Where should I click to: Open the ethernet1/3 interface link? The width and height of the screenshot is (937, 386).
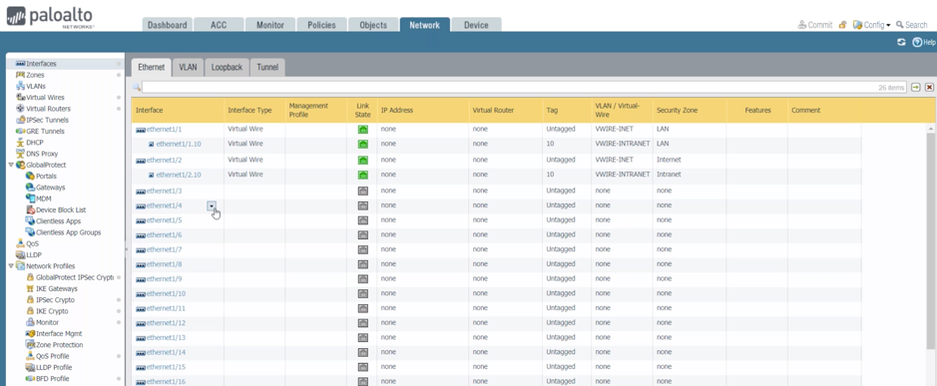[164, 192]
